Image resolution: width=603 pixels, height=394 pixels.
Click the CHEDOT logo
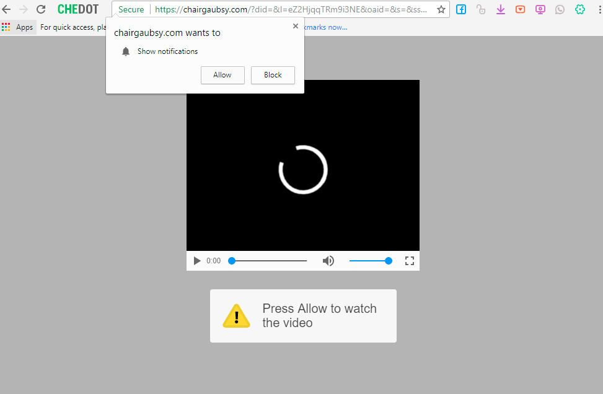78,9
